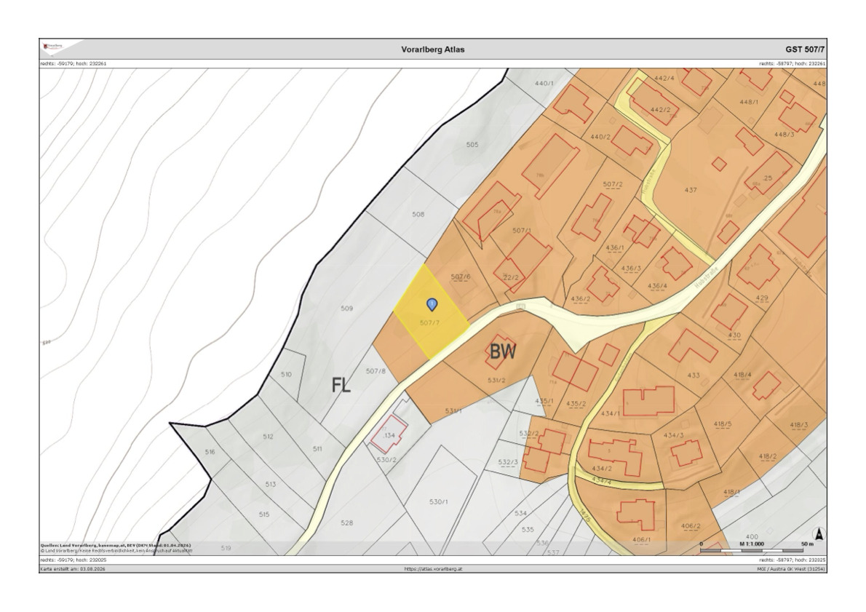Click the "Vorarlberg Atlas" title
866x612 pixels.
432,49
